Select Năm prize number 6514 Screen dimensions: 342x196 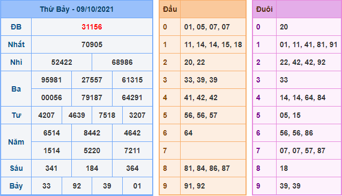point(51,133)
